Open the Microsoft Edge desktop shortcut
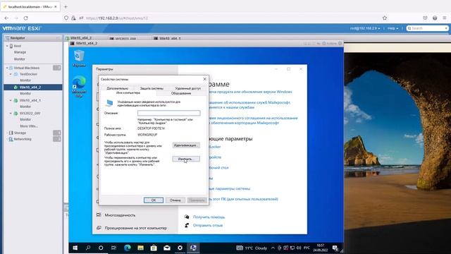 click(79, 86)
